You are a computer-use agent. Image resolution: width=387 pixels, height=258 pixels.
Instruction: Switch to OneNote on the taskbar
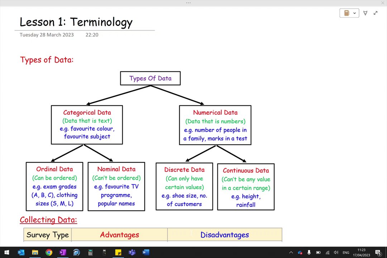click(63, 252)
